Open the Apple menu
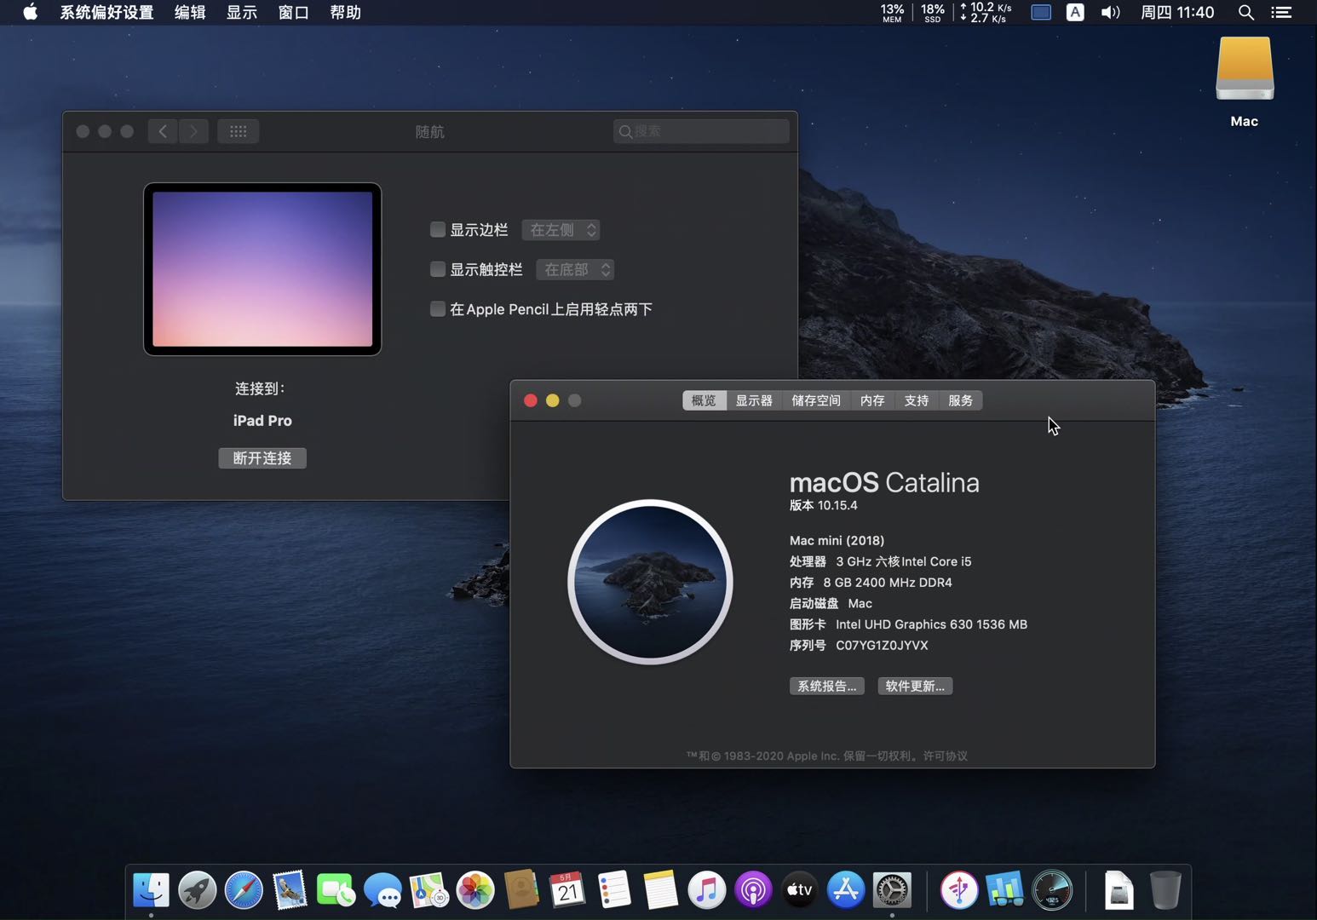Screen dimensions: 1317x920 (x=30, y=12)
